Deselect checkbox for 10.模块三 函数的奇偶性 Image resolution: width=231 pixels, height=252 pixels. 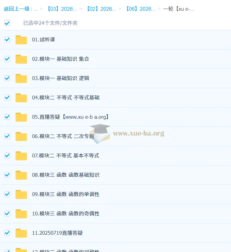(x=7, y=214)
